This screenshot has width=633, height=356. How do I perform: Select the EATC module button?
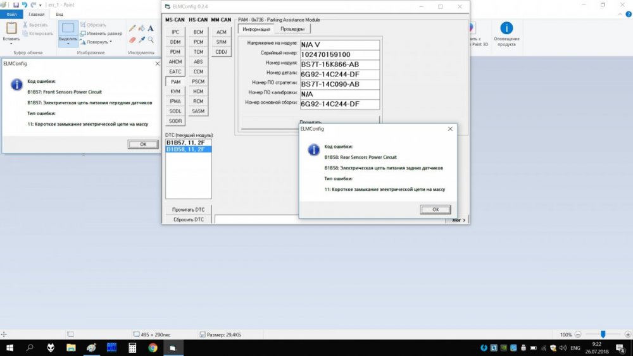pos(175,71)
